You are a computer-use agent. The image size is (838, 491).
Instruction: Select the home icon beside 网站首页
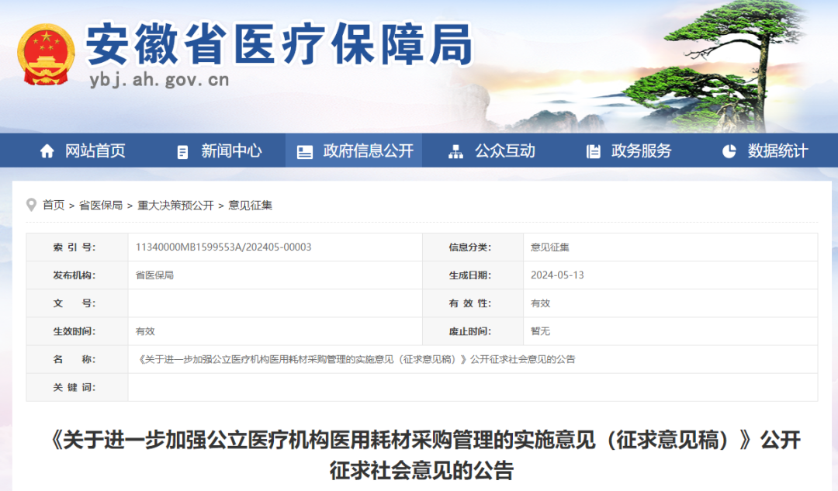pyautogui.click(x=45, y=150)
